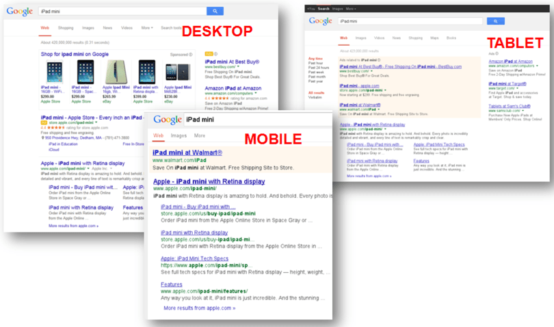Open mobile 'iPad mini at Walmart' ad link
The image size is (554, 327).
click(x=187, y=153)
